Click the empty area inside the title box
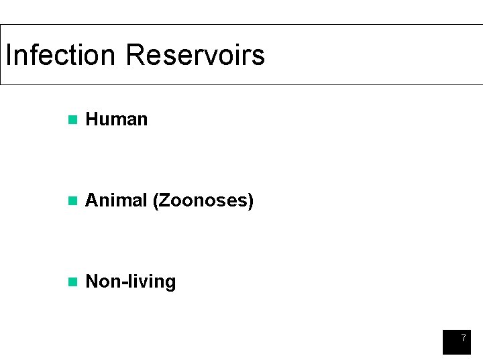Image resolution: width=483 pixels, height=362 pixels. (x=370, y=55)
